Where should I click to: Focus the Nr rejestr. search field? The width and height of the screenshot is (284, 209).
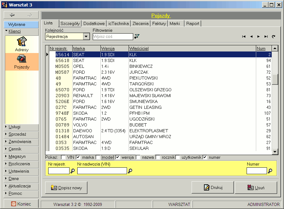point(59,171)
